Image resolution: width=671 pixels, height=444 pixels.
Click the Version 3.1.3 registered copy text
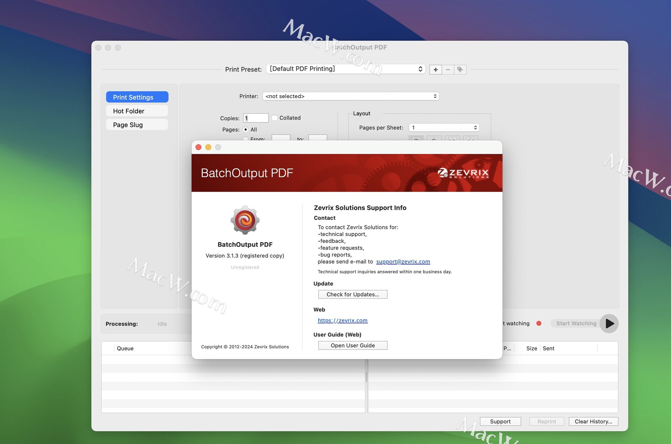245,256
